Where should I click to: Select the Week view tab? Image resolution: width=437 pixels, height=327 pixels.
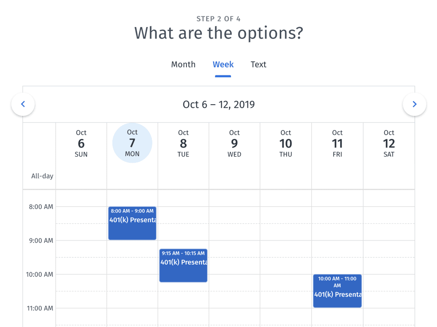223,64
